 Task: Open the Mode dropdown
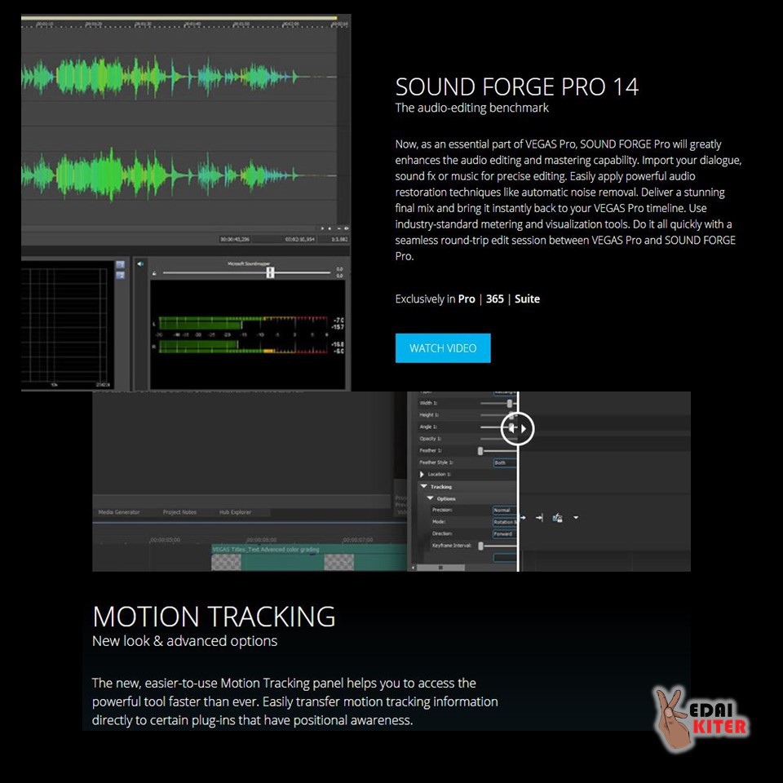click(504, 522)
